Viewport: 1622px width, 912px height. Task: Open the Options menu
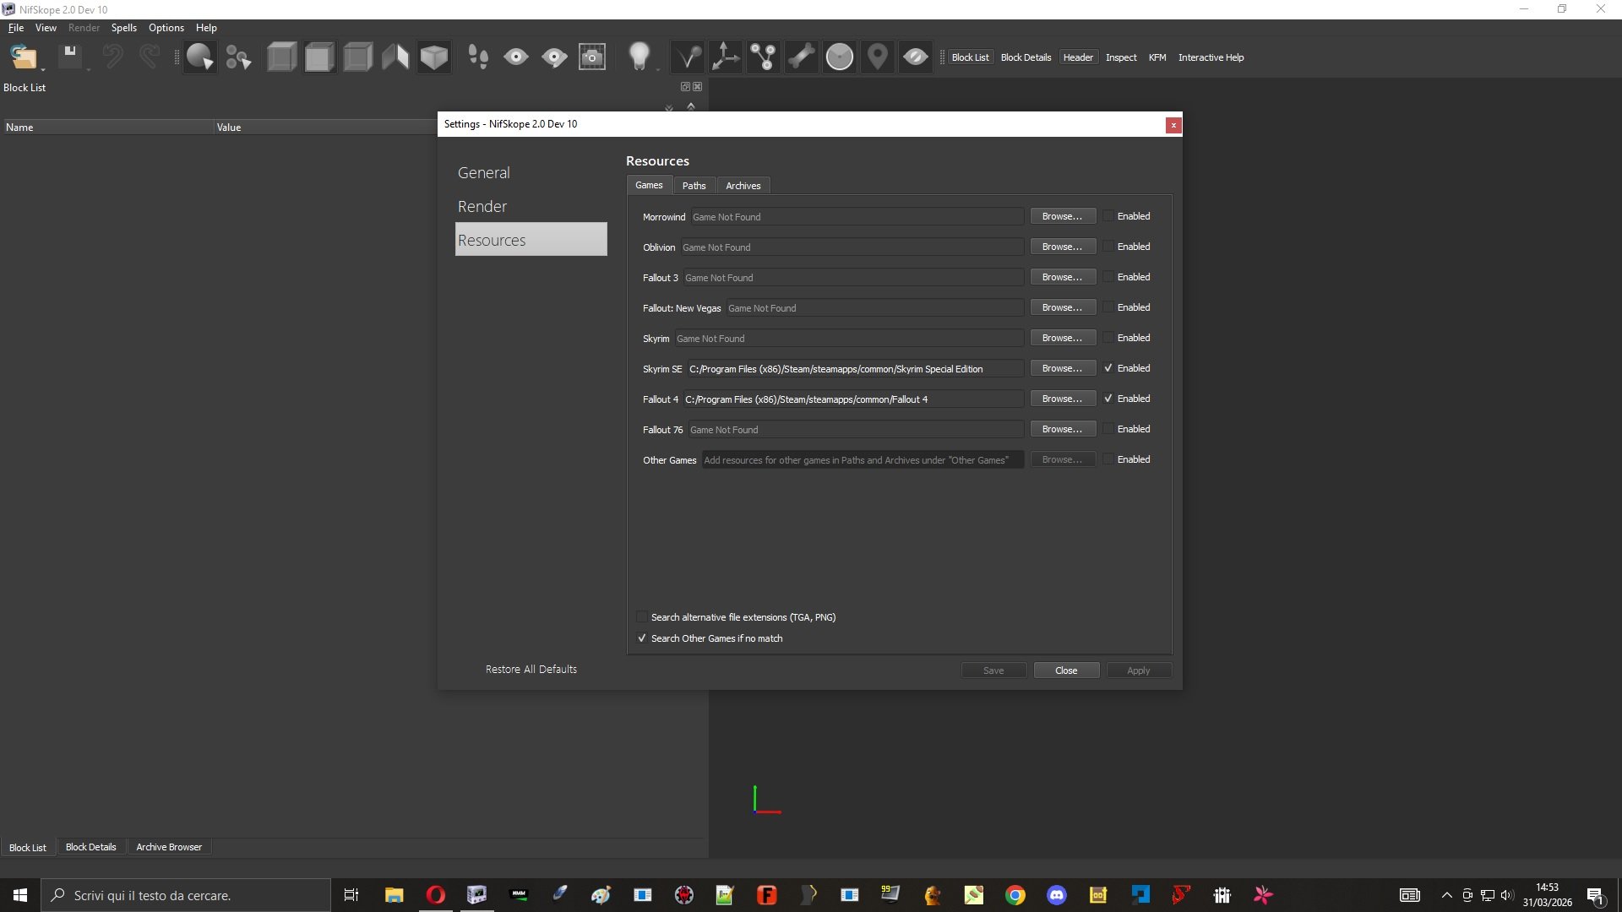click(x=166, y=28)
